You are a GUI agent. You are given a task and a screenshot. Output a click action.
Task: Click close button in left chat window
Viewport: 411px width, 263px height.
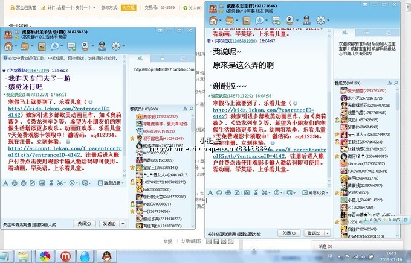pos(84,224)
